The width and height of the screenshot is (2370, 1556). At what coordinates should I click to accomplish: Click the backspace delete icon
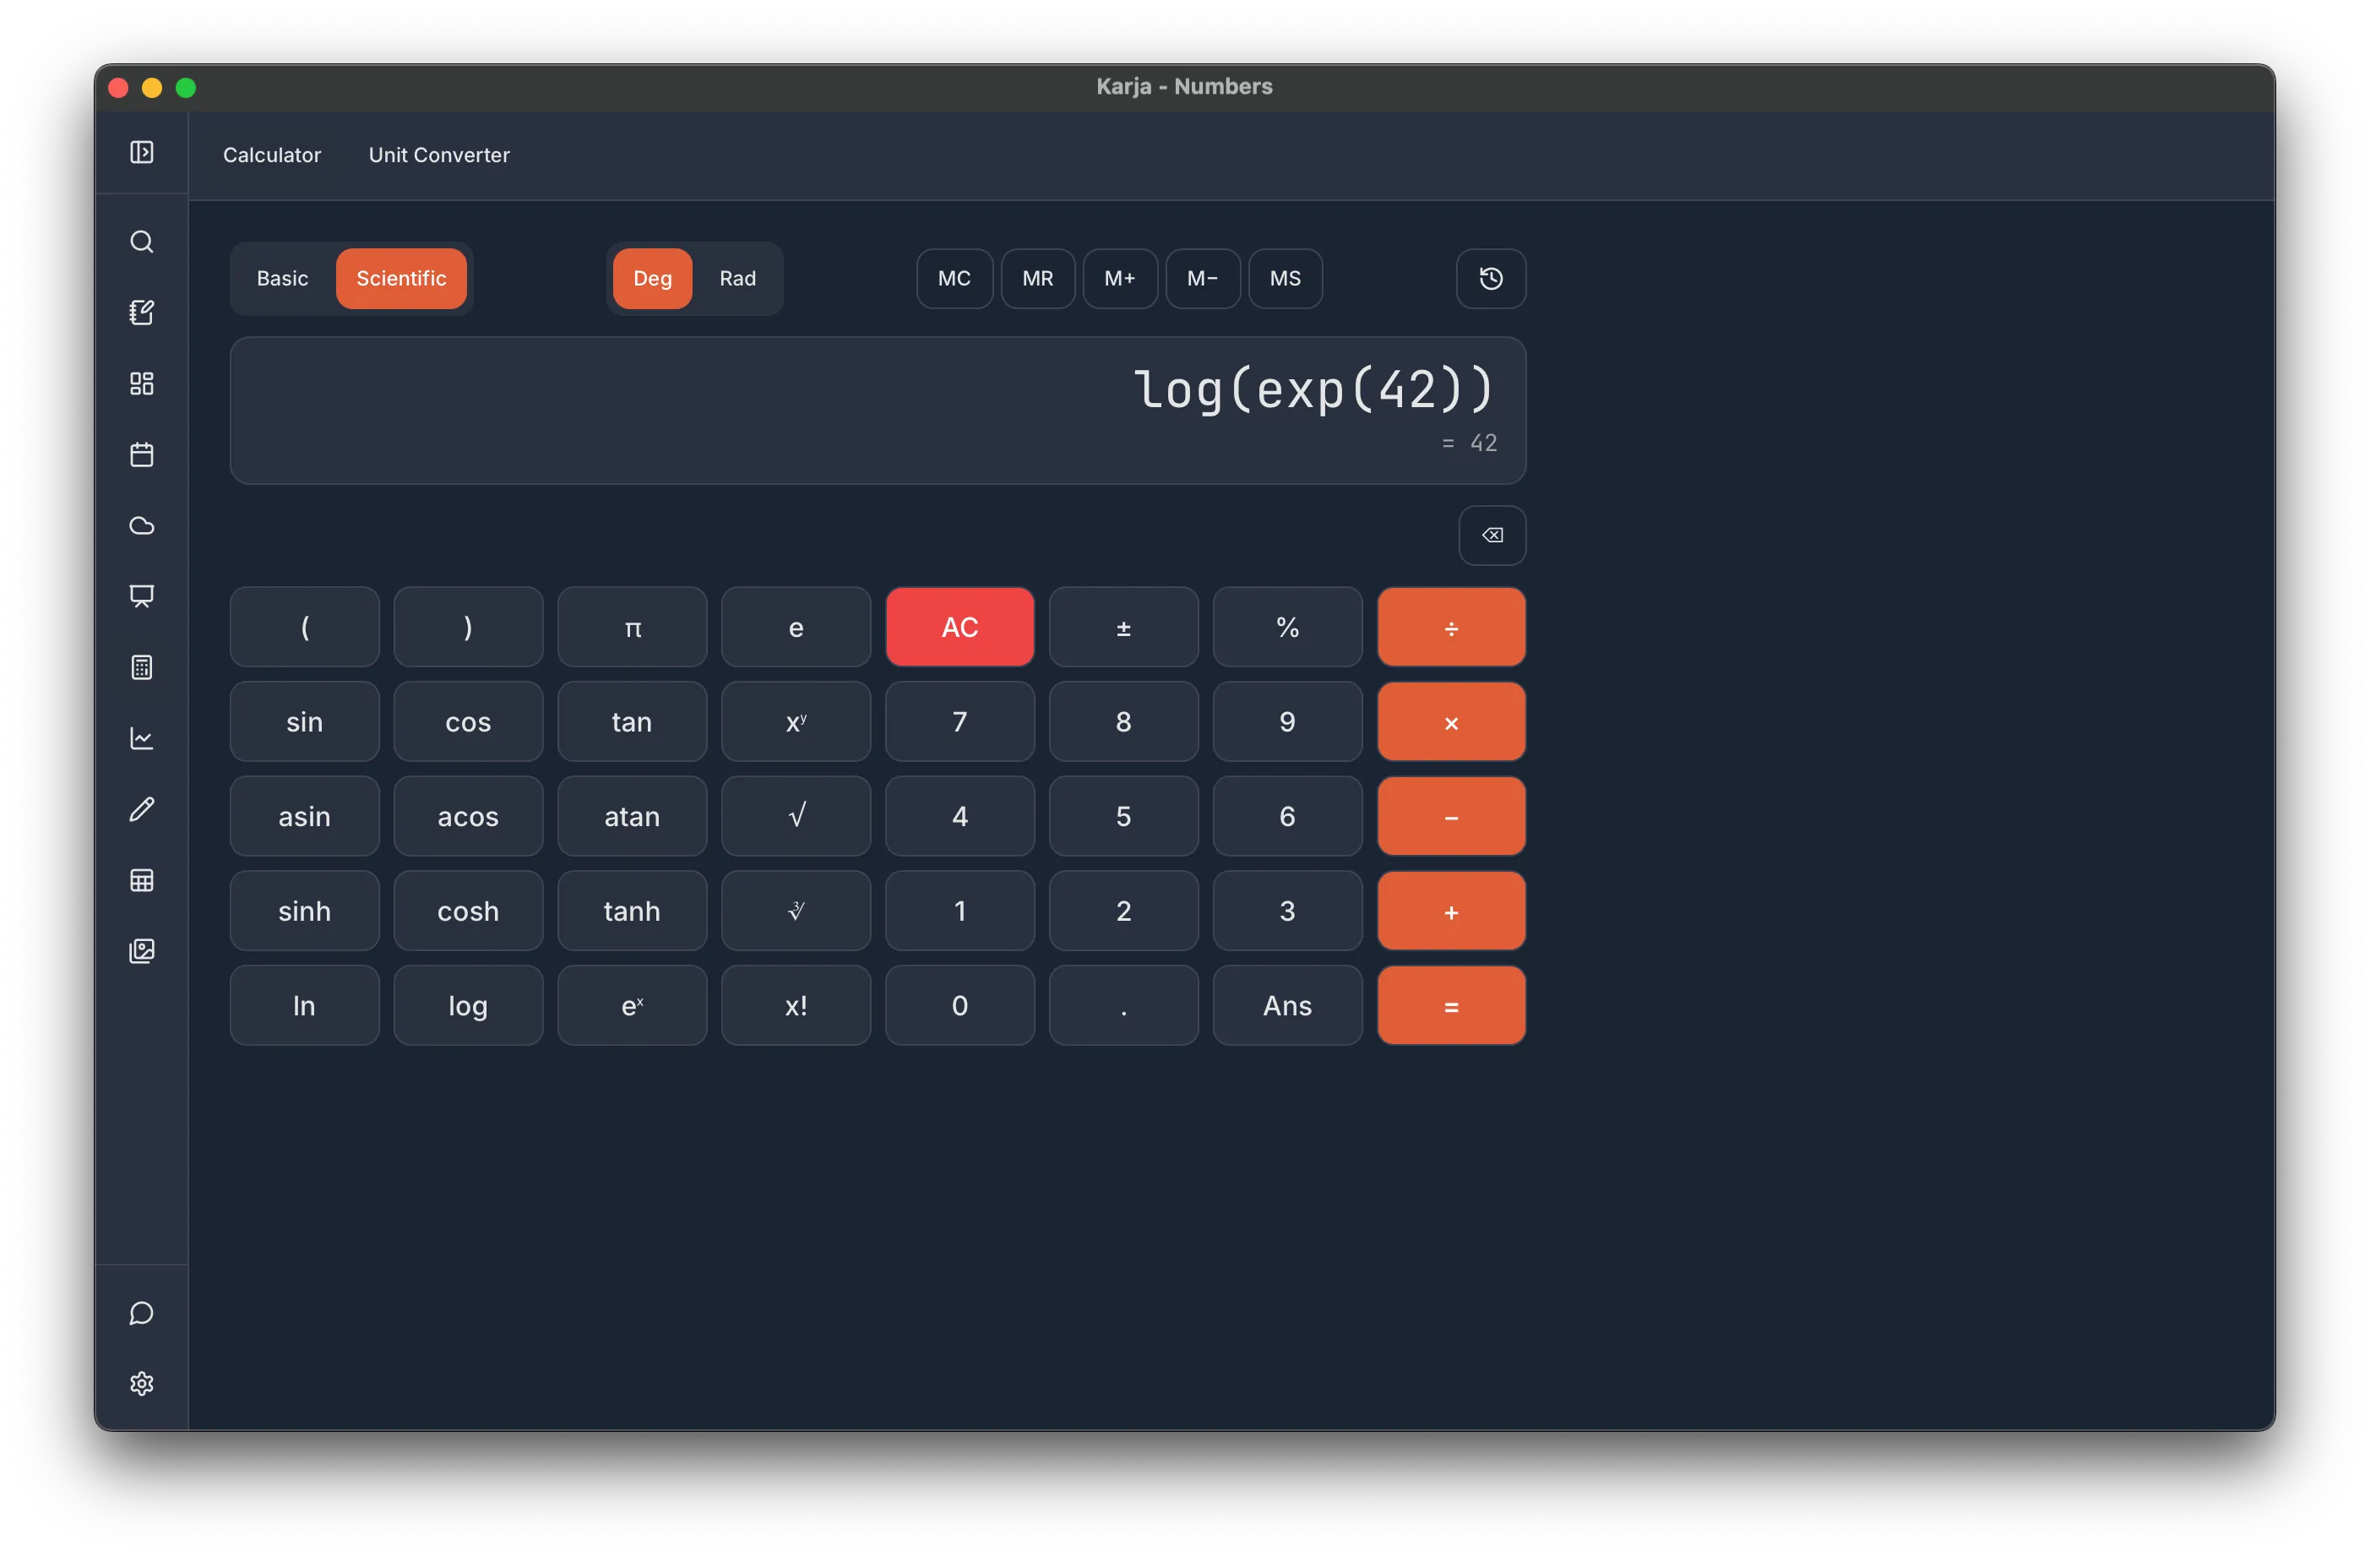click(x=1492, y=536)
